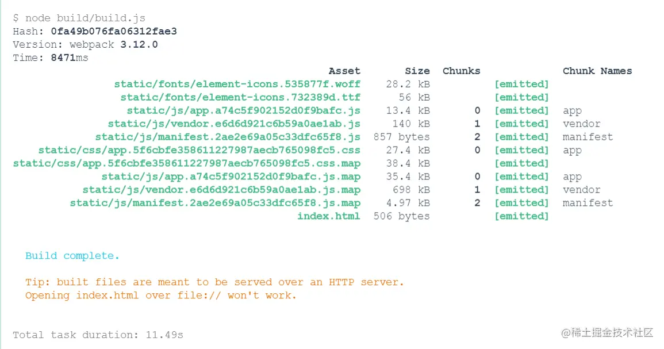Click the element-icons.732389d.ttf font asset
Viewport: 664px width, 349px height.
click(240, 98)
